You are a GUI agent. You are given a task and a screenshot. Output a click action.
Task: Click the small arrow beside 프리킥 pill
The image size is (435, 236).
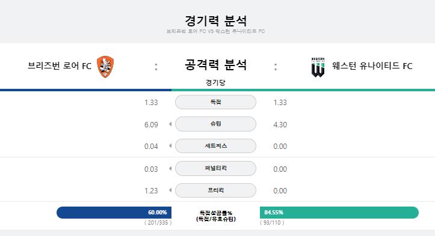pos(170,190)
